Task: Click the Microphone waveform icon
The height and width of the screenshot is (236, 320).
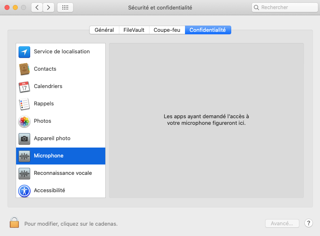Action: (x=24, y=156)
